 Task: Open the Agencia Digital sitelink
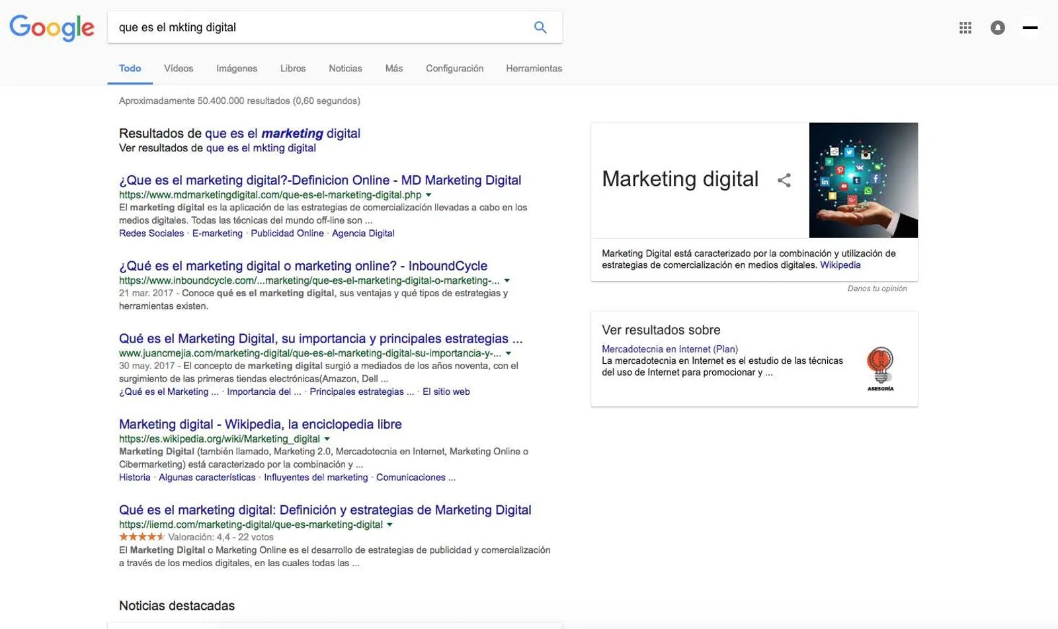pos(363,233)
